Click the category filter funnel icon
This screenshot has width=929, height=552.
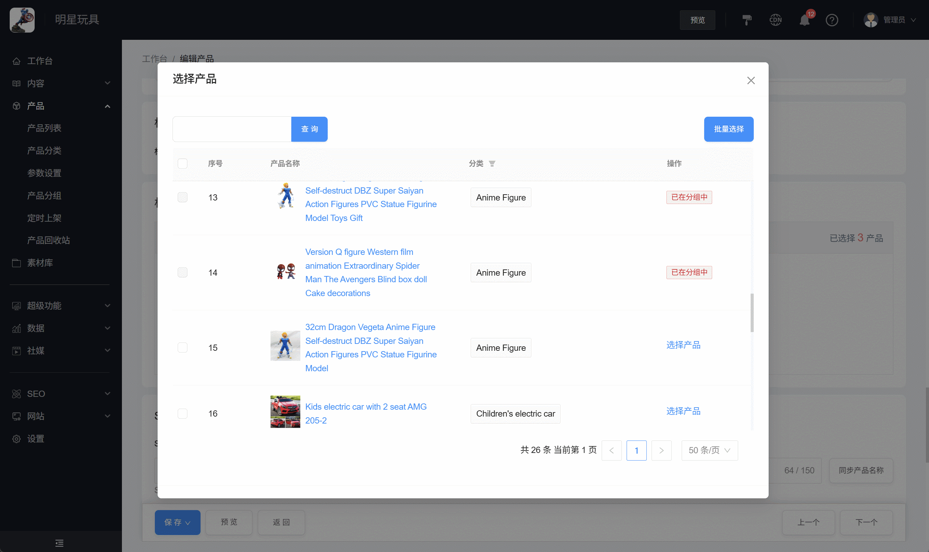click(x=492, y=164)
